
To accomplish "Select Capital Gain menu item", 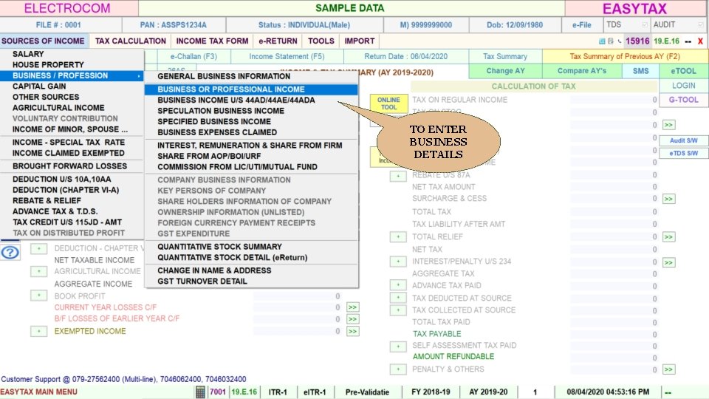I will point(72,86).
